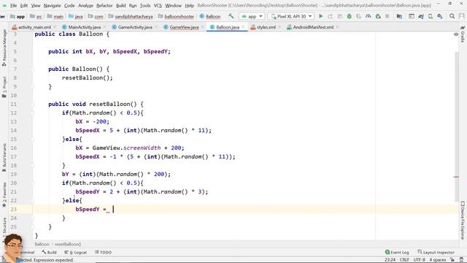Viewport: 467px width, 263px height.
Task: Click the Apply Changes and Restart Activity icon
Action: tap(331, 16)
